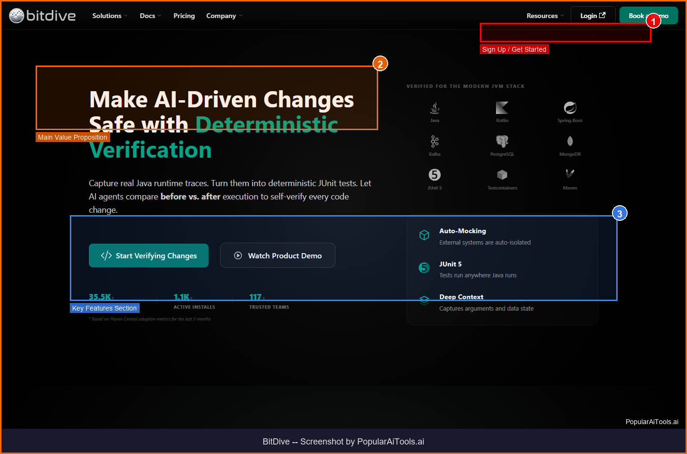The image size is (687, 454).
Task: Click the bitdive logo icon
Action: coord(17,16)
